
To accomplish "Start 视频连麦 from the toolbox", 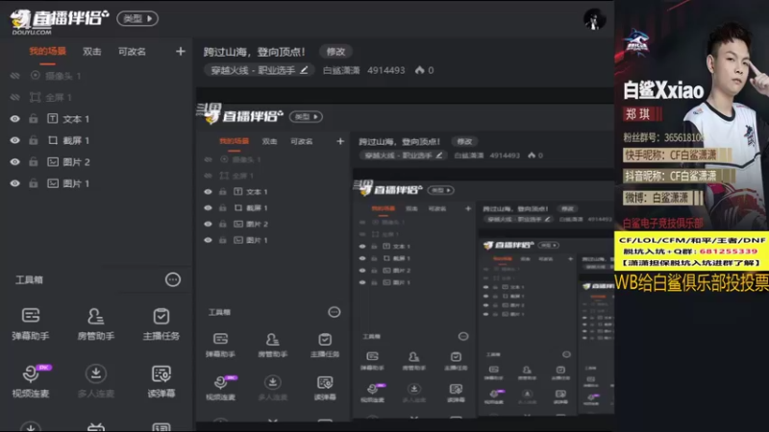I will [31, 381].
